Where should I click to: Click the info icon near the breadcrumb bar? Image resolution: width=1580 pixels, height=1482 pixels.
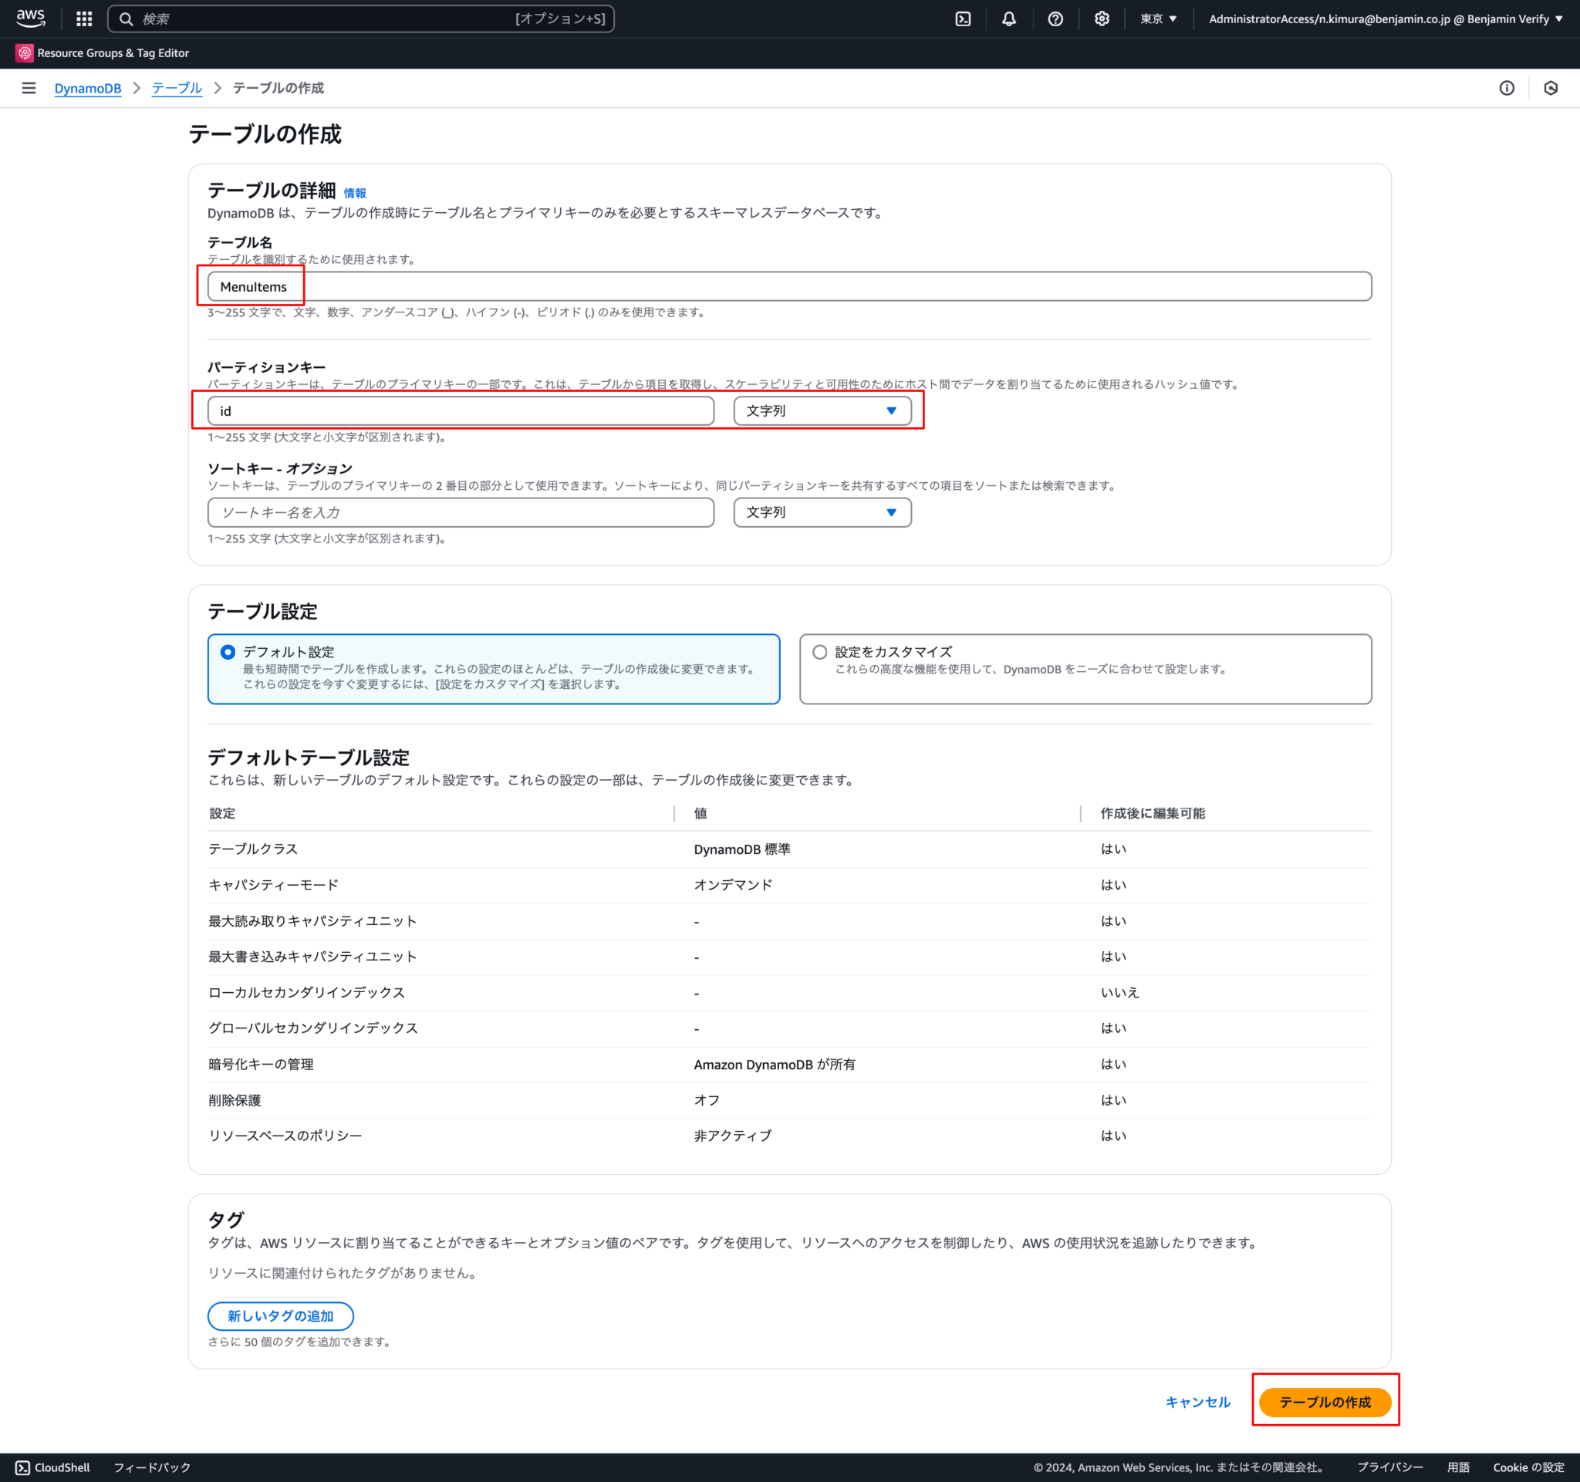(x=1507, y=88)
